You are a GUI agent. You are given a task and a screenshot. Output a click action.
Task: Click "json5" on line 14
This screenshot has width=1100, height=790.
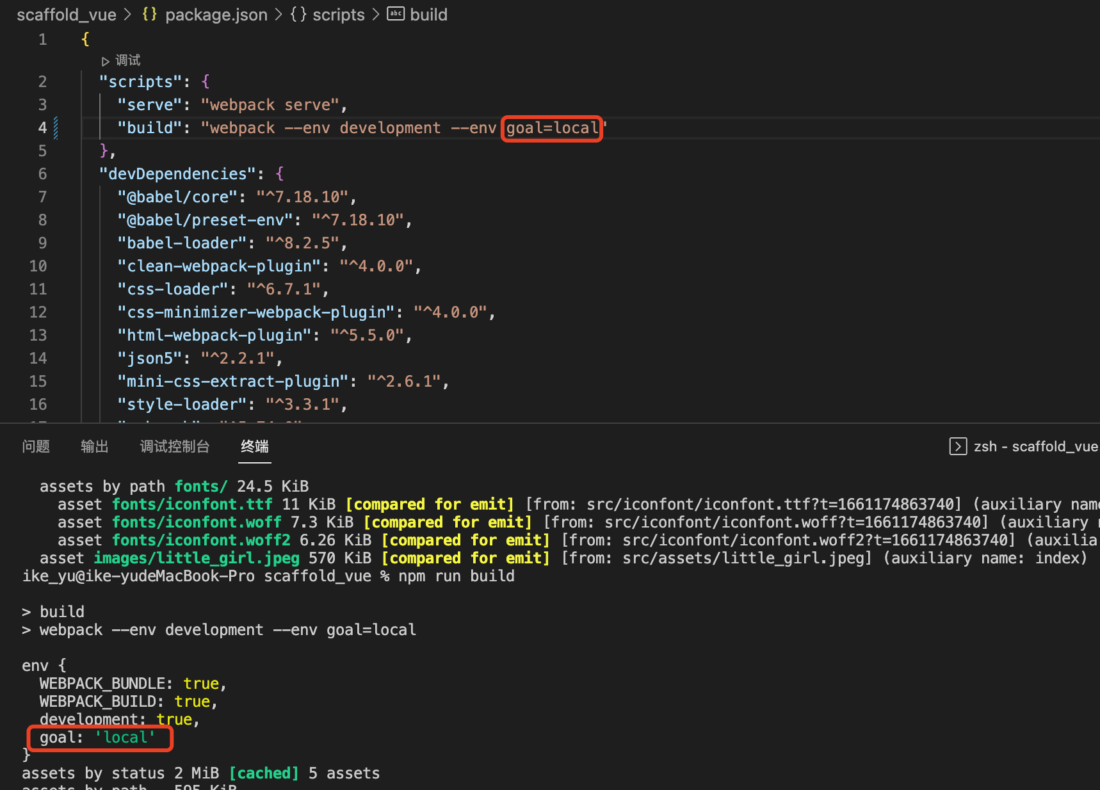tap(150, 359)
